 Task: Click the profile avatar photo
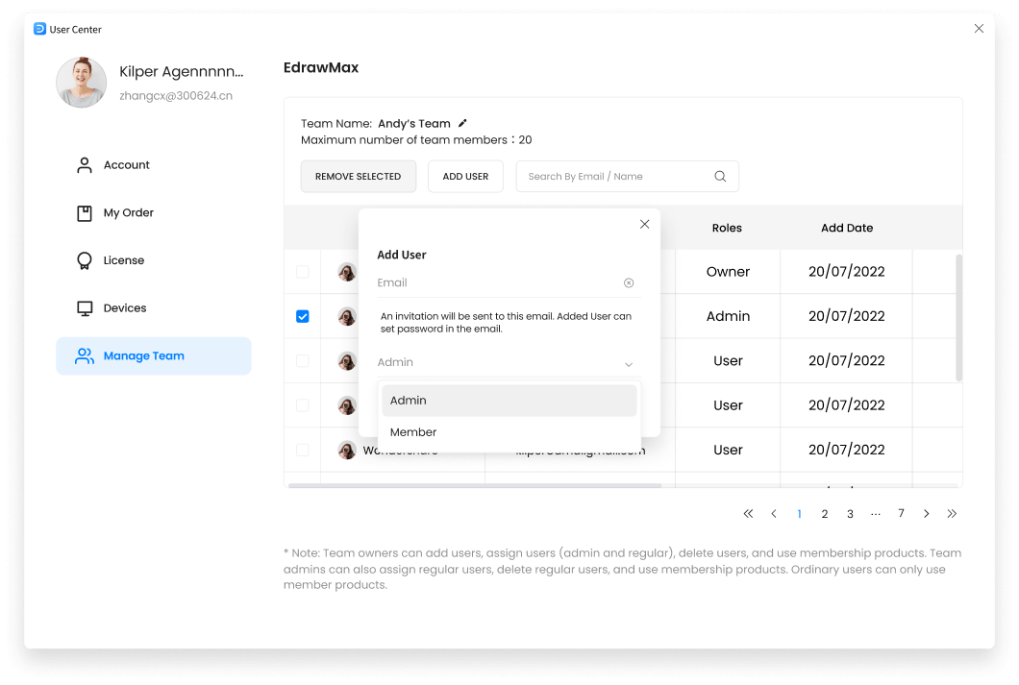point(82,83)
